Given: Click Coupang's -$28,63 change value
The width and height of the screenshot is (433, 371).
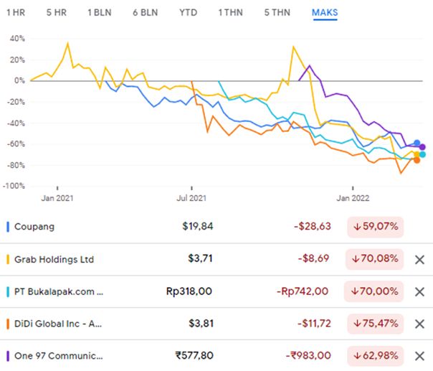Looking at the screenshot, I should [313, 227].
